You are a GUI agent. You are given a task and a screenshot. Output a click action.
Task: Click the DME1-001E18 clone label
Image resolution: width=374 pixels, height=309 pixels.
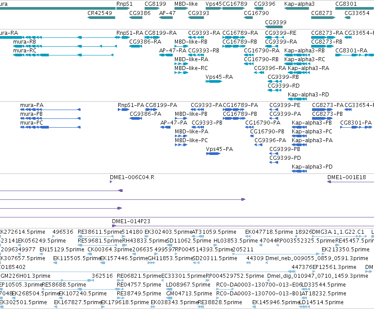click(347, 177)
